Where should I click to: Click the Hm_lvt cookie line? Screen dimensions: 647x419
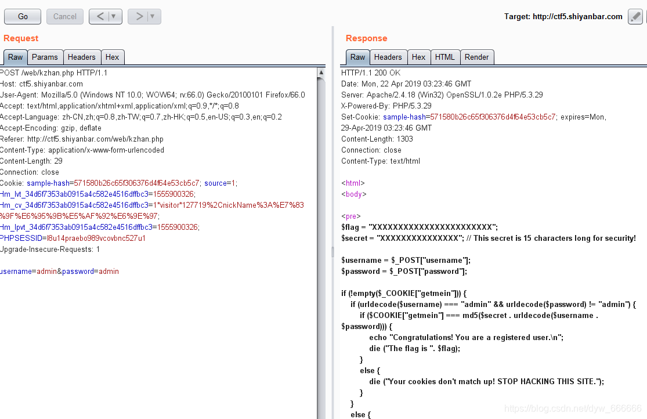tap(98, 194)
